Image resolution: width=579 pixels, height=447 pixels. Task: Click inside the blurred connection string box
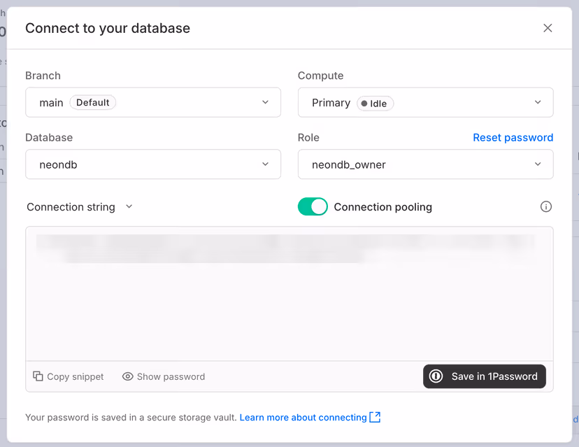(289, 294)
